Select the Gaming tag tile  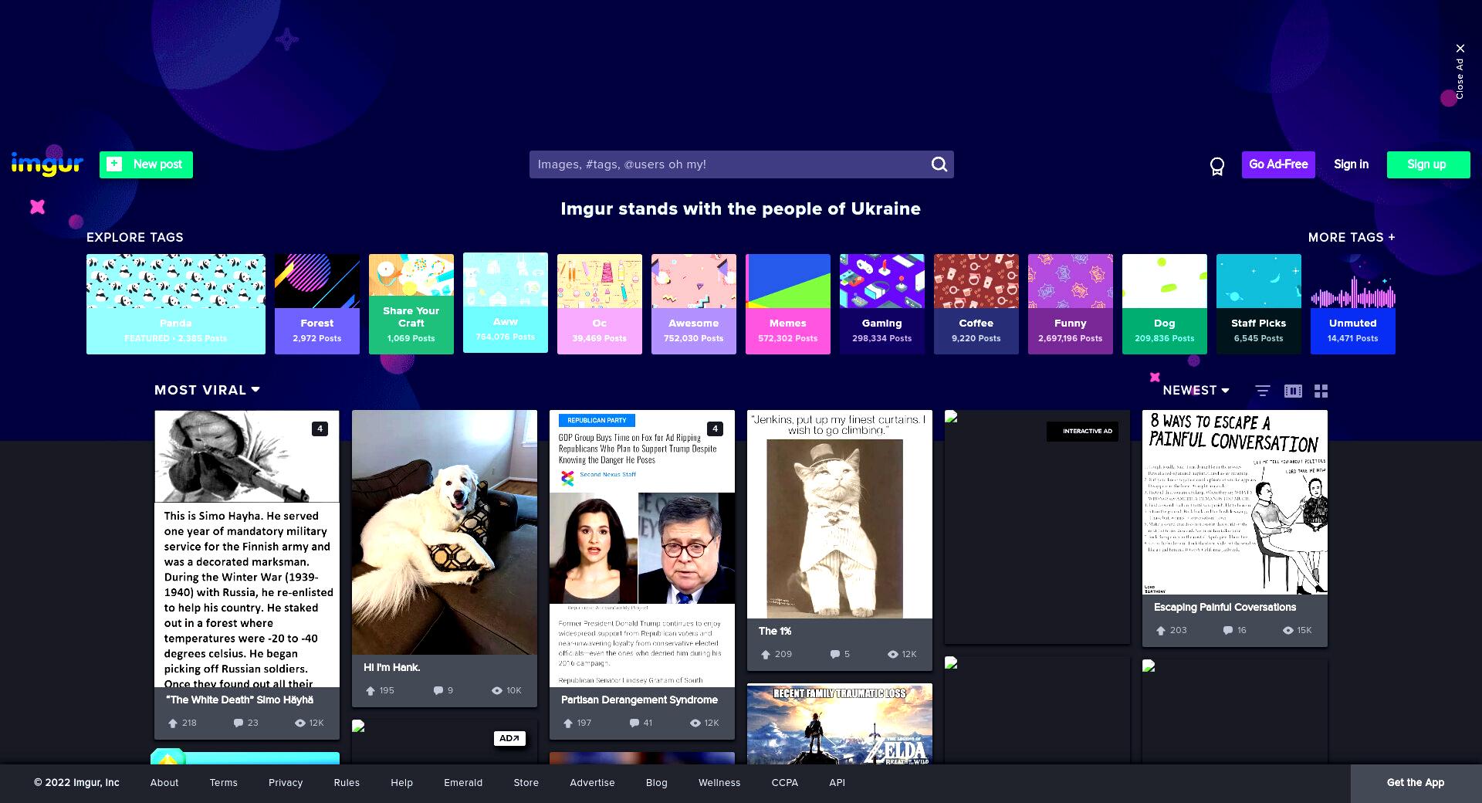pyautogui.click(x=882, y=304)
